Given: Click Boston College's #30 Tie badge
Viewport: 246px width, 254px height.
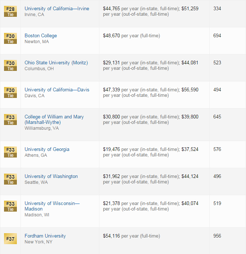Looking at the screenshot, I should 10,38.
